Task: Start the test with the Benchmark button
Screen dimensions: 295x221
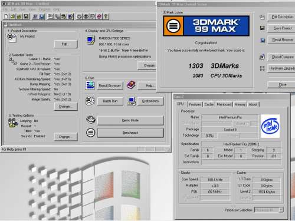Action: point(130,133)
